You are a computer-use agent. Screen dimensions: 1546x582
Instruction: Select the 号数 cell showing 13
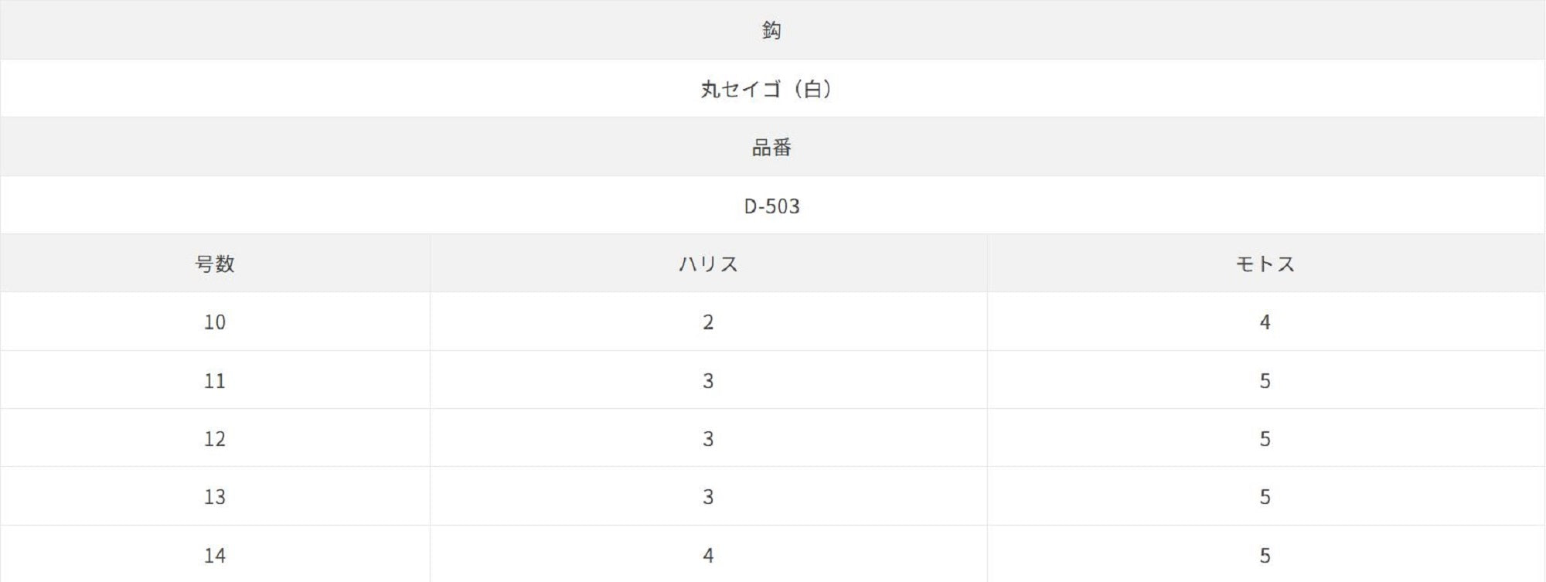click(215, 497)
